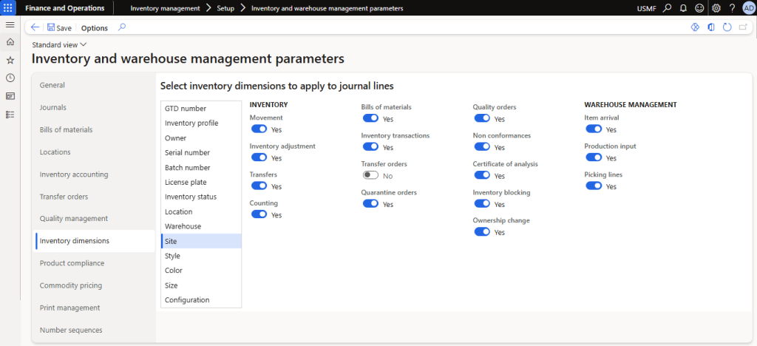The image size is (757, 346).
Task: Open Modules list icon in sidebar
Action: [x=10, y=115]
